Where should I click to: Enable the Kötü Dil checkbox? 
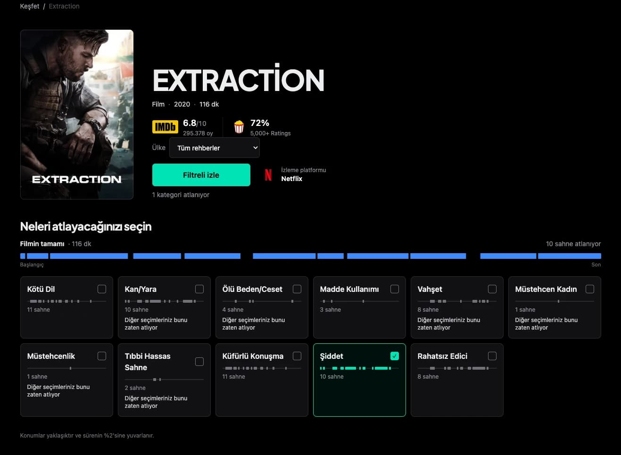(102, 289)
